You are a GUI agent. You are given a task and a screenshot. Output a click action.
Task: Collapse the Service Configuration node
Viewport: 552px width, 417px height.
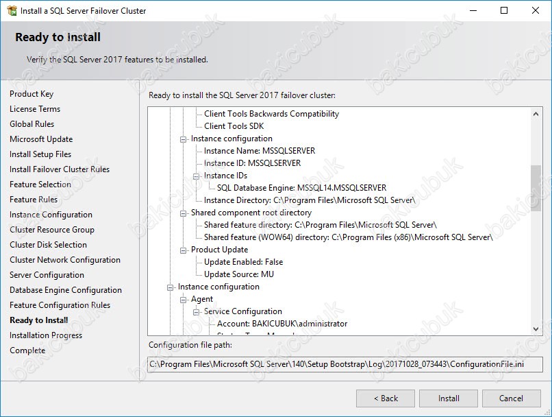click(197, 311)
